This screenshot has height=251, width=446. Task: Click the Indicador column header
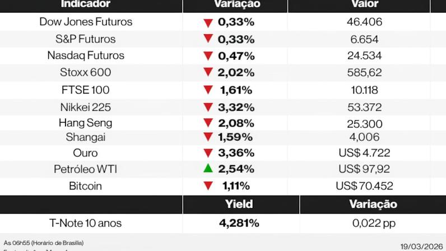click(x=86, y=4)
